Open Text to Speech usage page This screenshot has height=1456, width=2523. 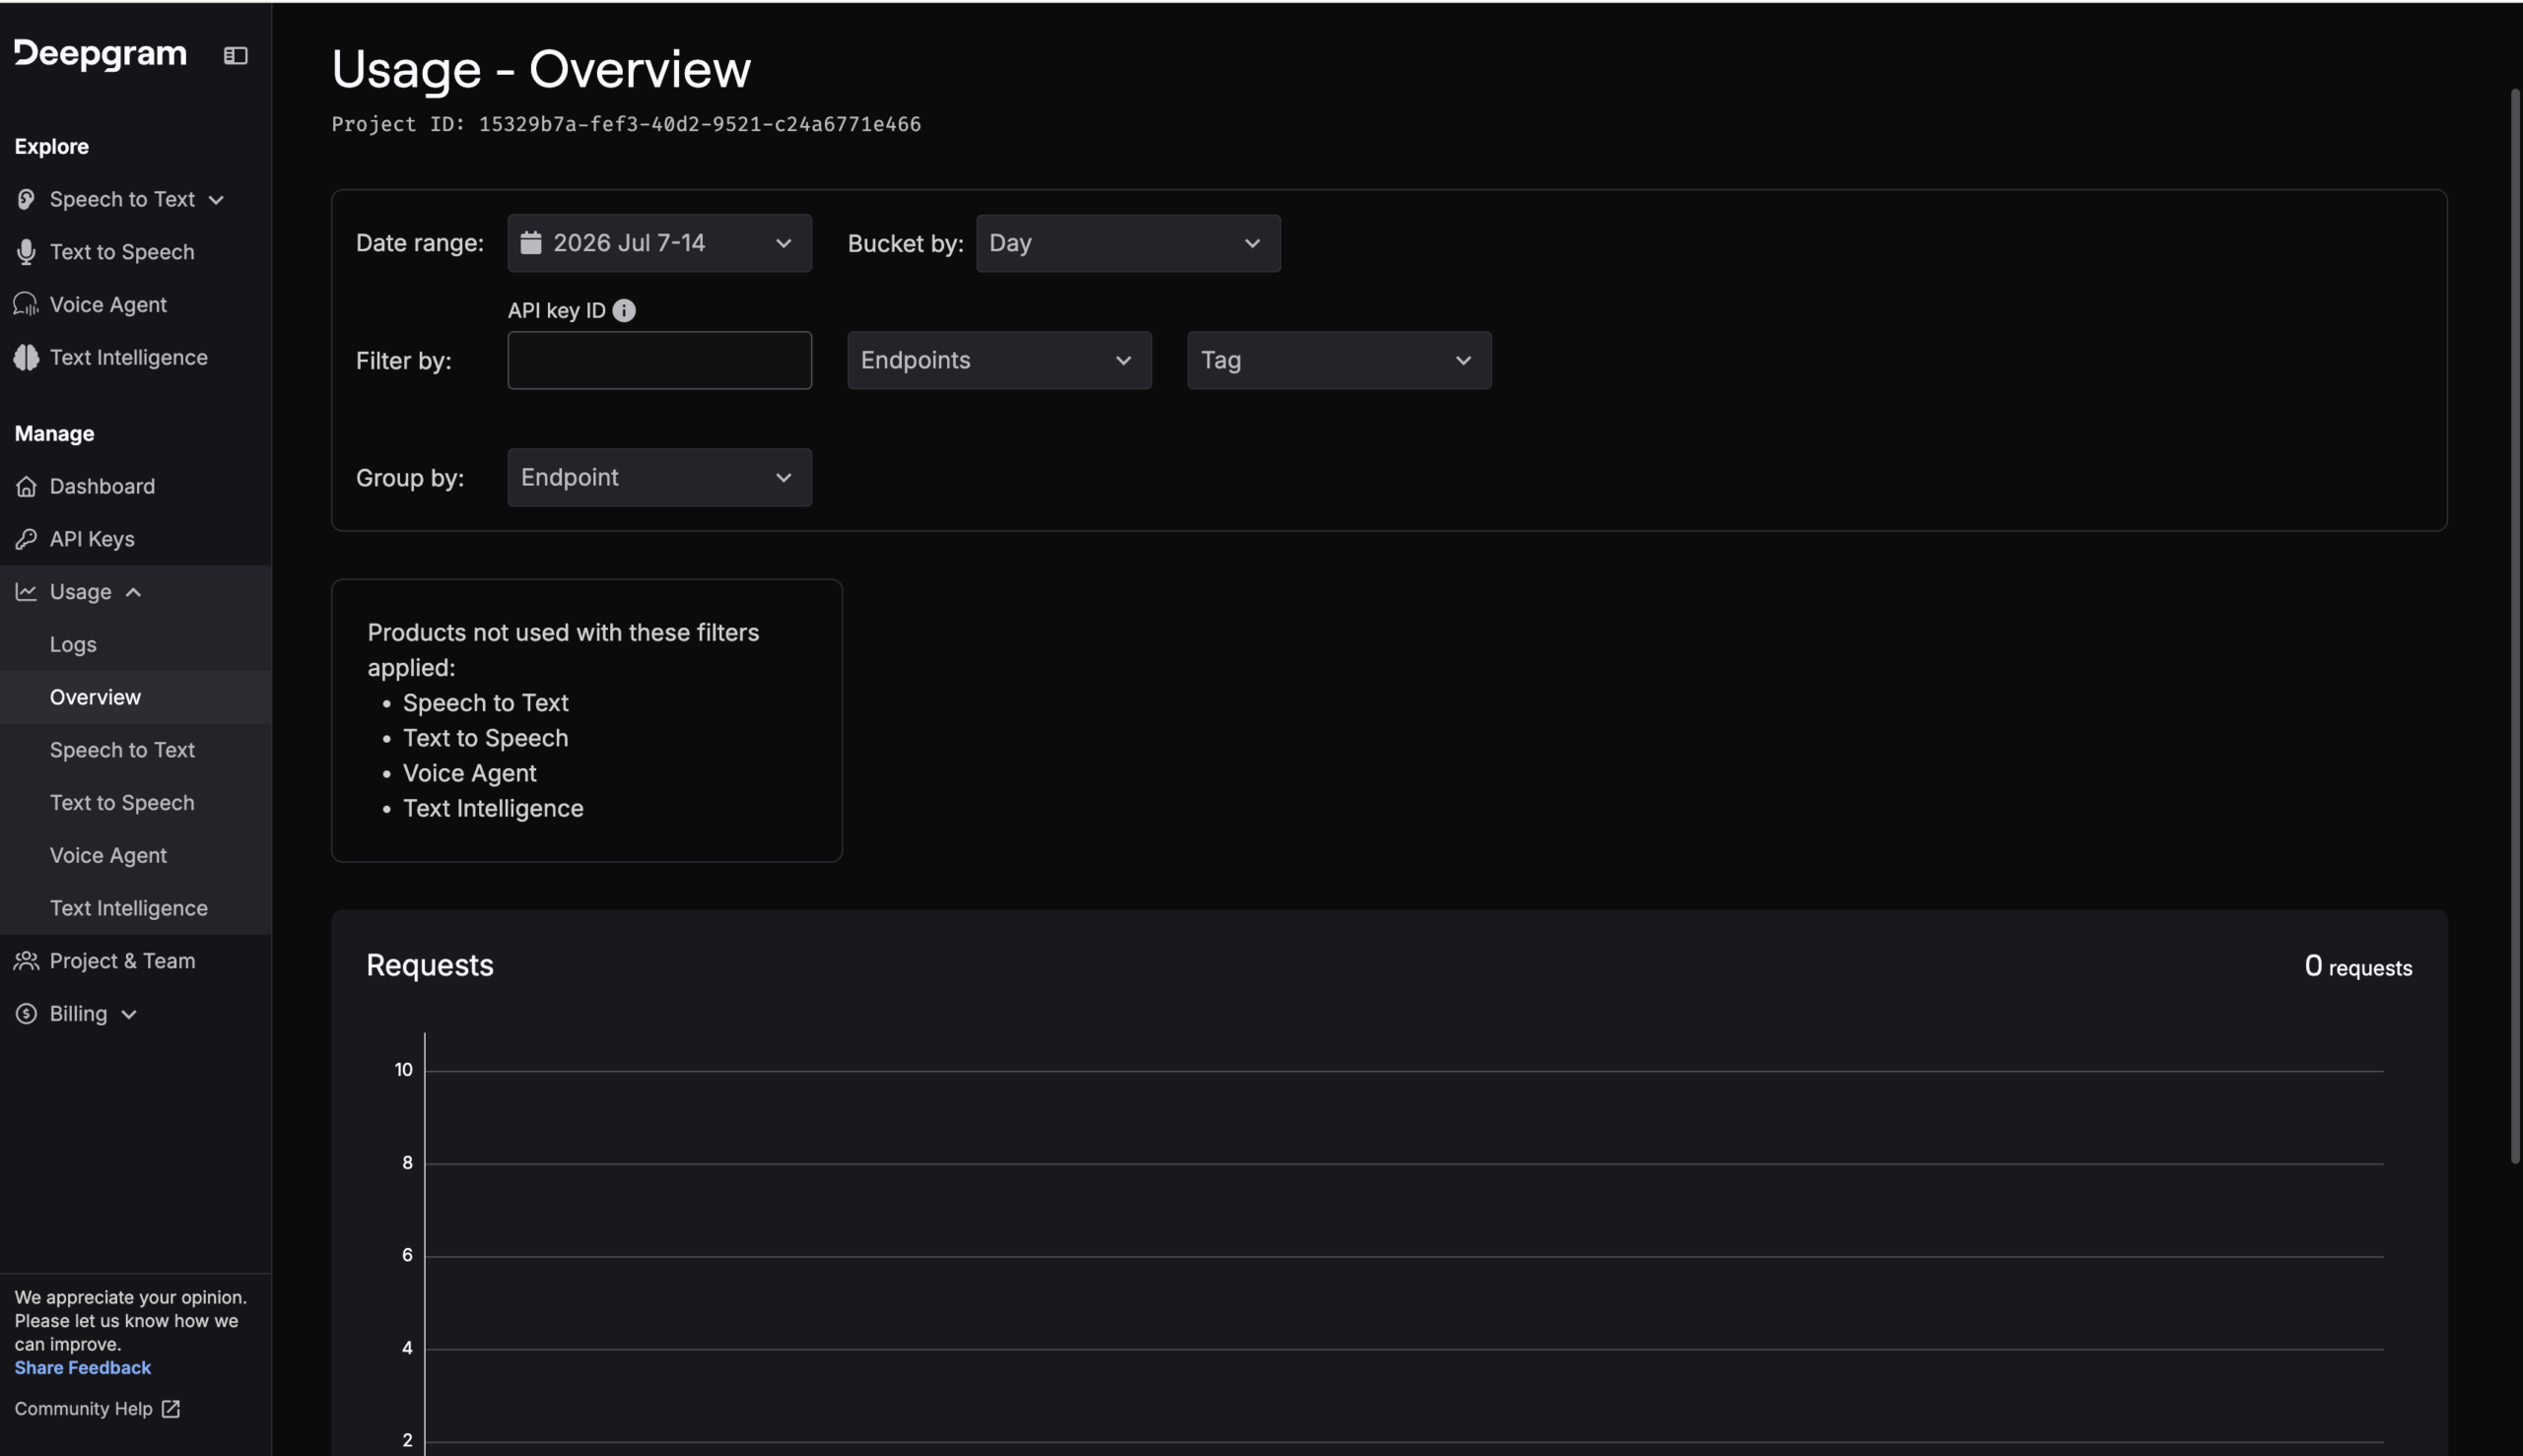[x=122, y=803]
